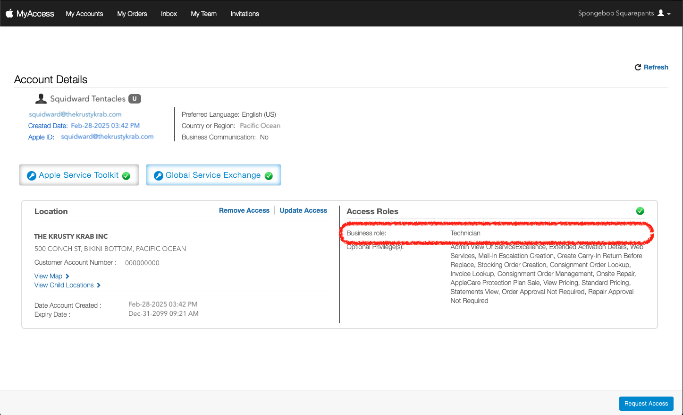Click the squidward@thekrustykrab.com email link under name

tap(75, 114)
